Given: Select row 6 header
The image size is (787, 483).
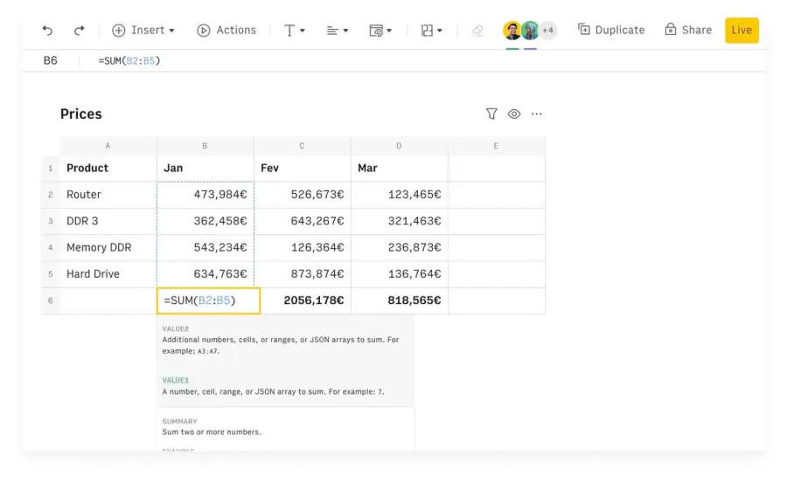Looking at the screenshot, I should [50, 301].
